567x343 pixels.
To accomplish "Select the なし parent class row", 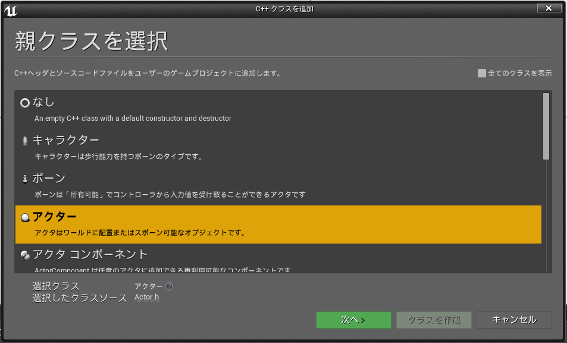I will pos(278,110).
